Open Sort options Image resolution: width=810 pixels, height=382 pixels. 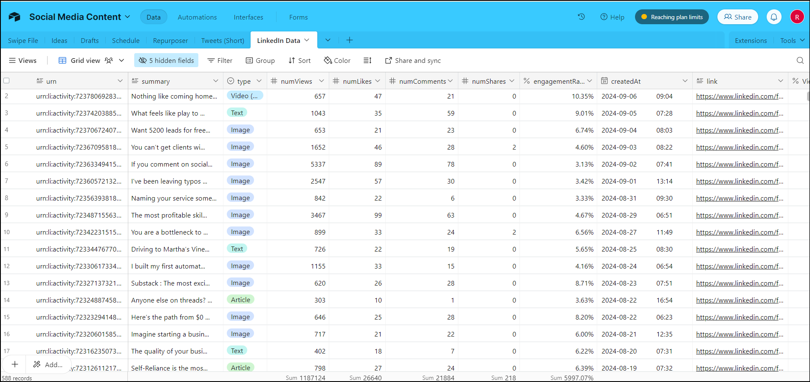click(x=299, y=60)
